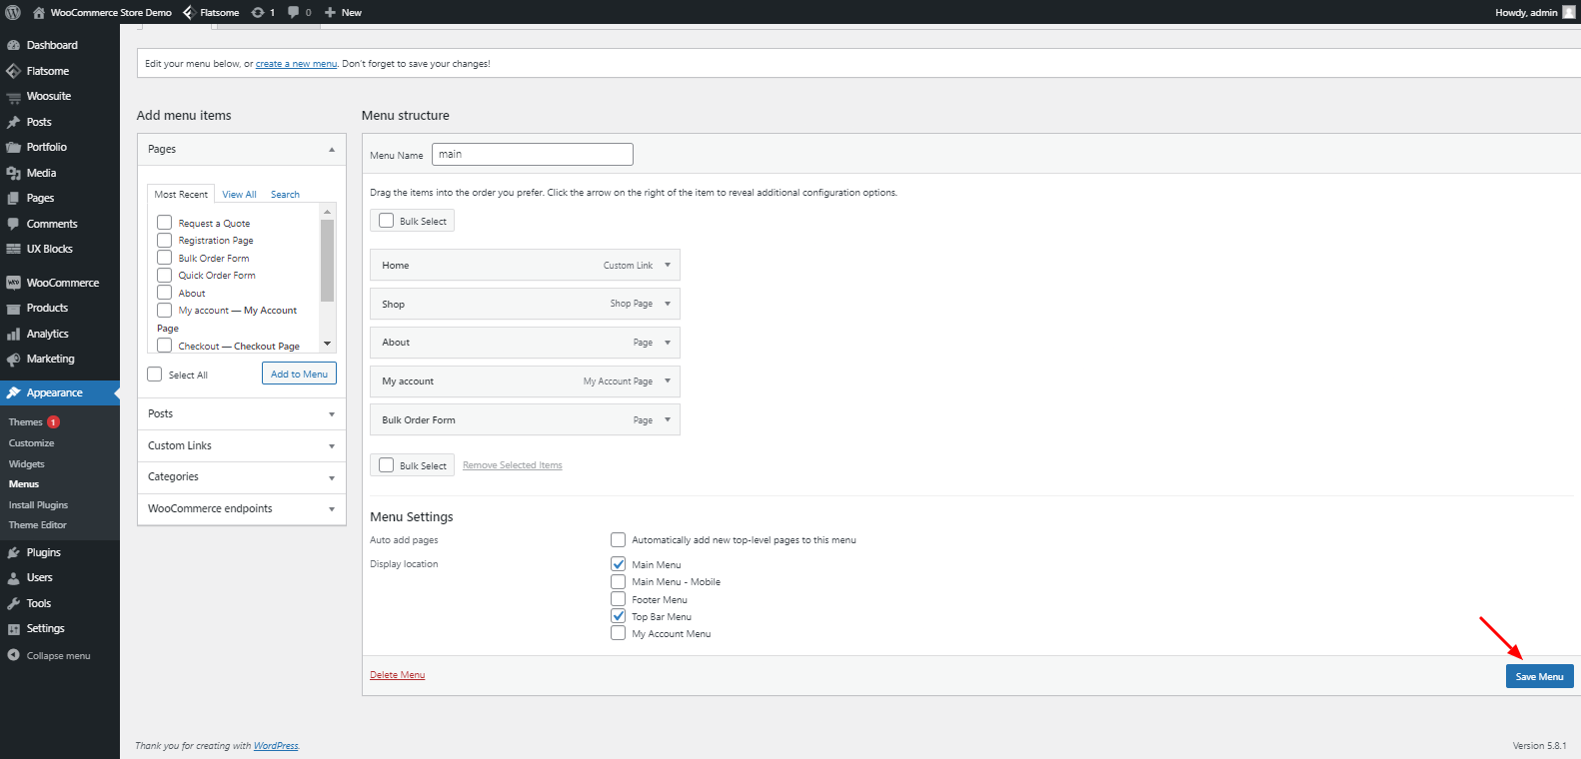Expand Bulk Order Form menu item options

pos(668,419)
